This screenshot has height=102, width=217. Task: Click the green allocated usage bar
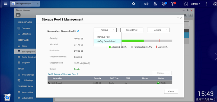pos(132,41)
